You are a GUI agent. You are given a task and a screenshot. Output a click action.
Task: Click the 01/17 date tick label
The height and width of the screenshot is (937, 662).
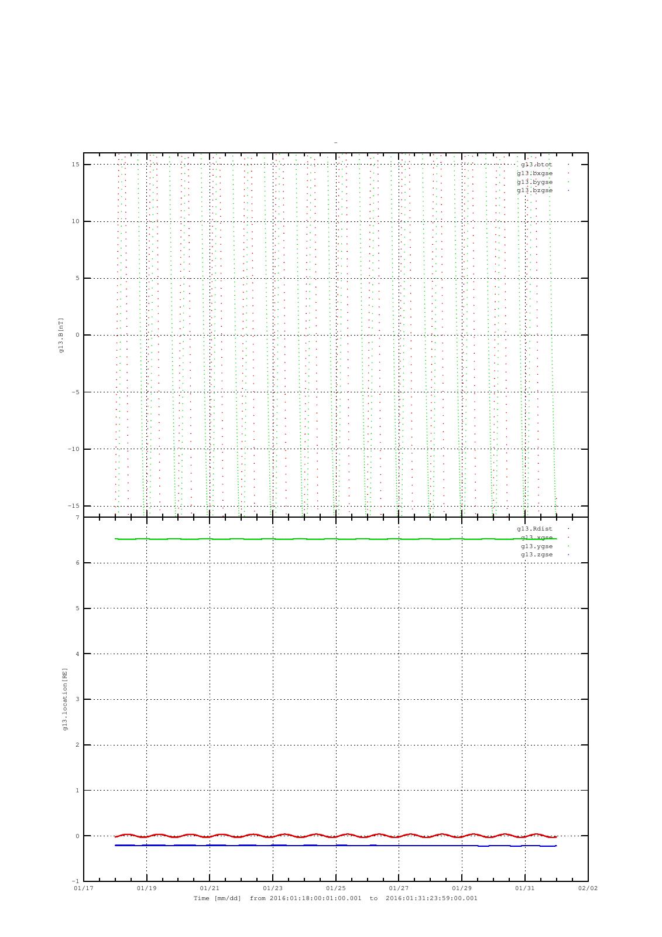coord(83,888)
